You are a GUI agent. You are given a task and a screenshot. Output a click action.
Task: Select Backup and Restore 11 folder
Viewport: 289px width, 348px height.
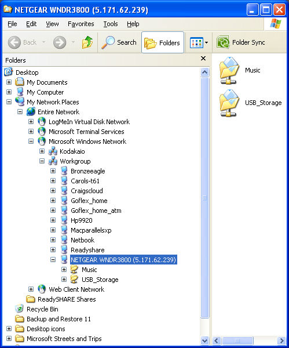click(x=58, y=319)
